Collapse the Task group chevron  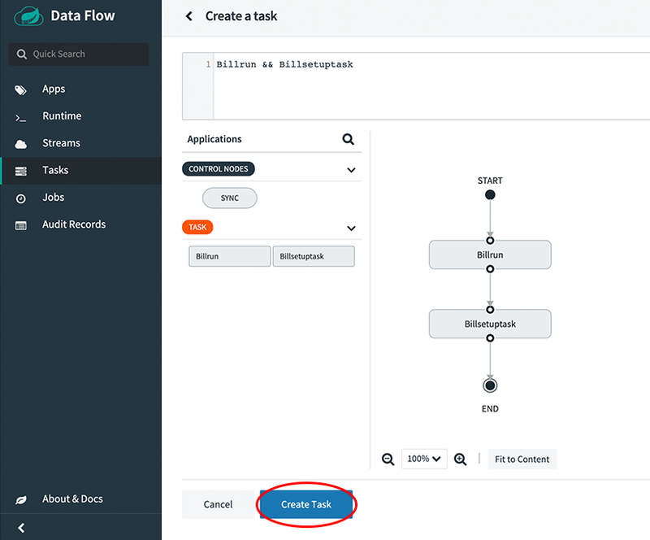click(351, 228)
